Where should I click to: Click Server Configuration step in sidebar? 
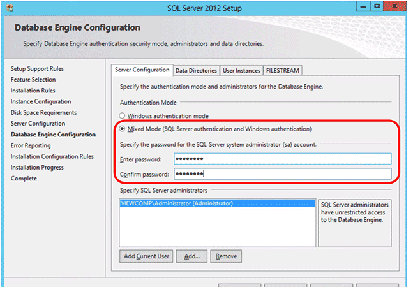[x=38, y=123]
